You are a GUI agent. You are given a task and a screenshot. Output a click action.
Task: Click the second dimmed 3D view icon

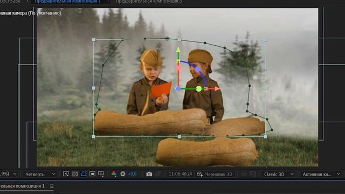click(x=253, y=174)
